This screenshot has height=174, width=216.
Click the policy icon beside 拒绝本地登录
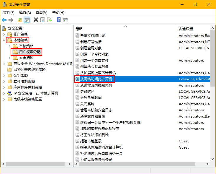77,141
